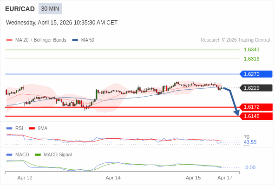Click the MACD Signal green legend swatch
The height and width of the screenshot is (185, 274).
coord(38,155)
